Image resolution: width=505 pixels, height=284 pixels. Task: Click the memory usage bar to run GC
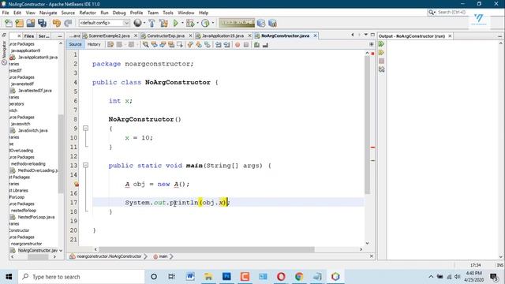(x=237, y=23)
